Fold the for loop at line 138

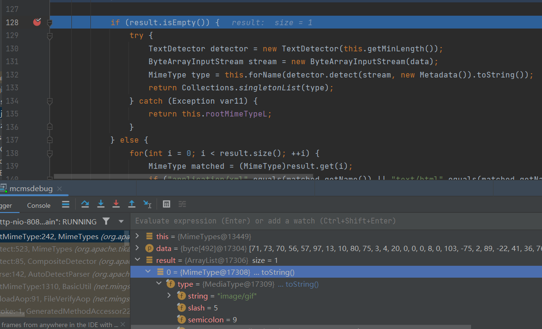[49, 153]
